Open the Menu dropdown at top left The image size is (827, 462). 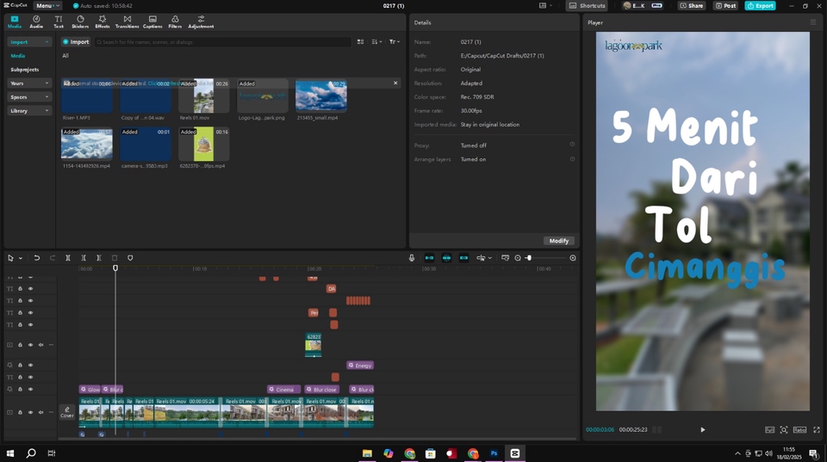(47, 6)
